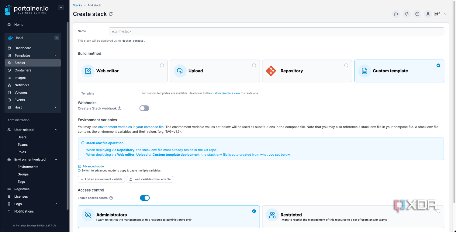
Task: Click the access control help tooltip icon
Action: (x=111, y=198)
